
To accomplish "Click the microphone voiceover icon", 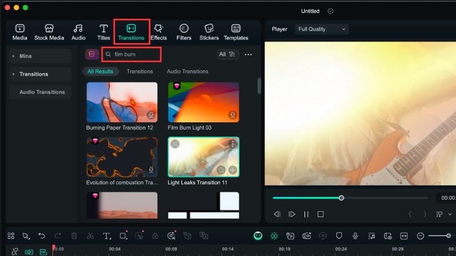I will 355,236.
